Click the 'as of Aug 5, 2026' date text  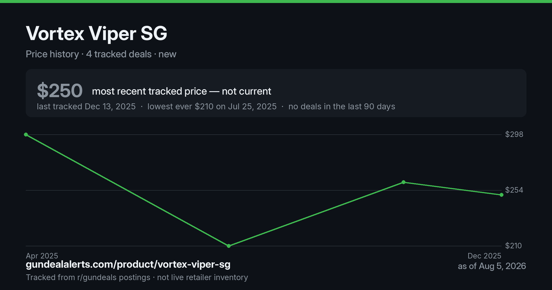pos(492,266)
